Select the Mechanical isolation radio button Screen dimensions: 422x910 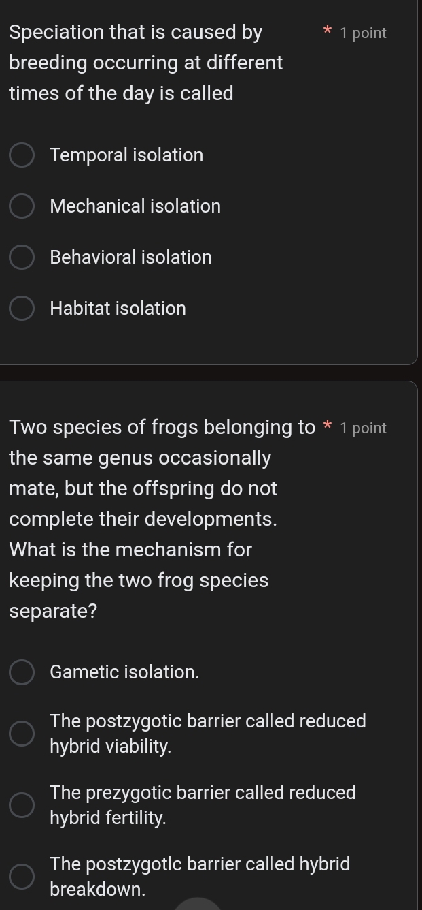pyautogui.click(x=22, y=206)
